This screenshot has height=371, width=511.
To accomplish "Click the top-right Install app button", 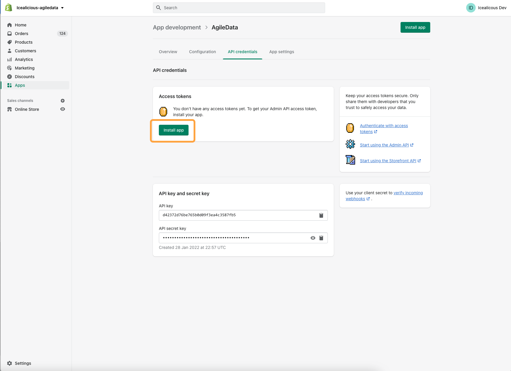I will click(415, 27).
